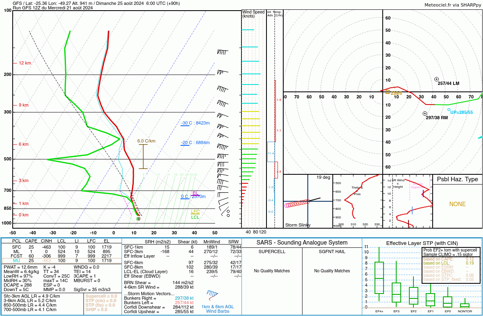Screen dimensions: 483x316
Task: Click the 700-500mb LR line
Action: pos(30,309)
